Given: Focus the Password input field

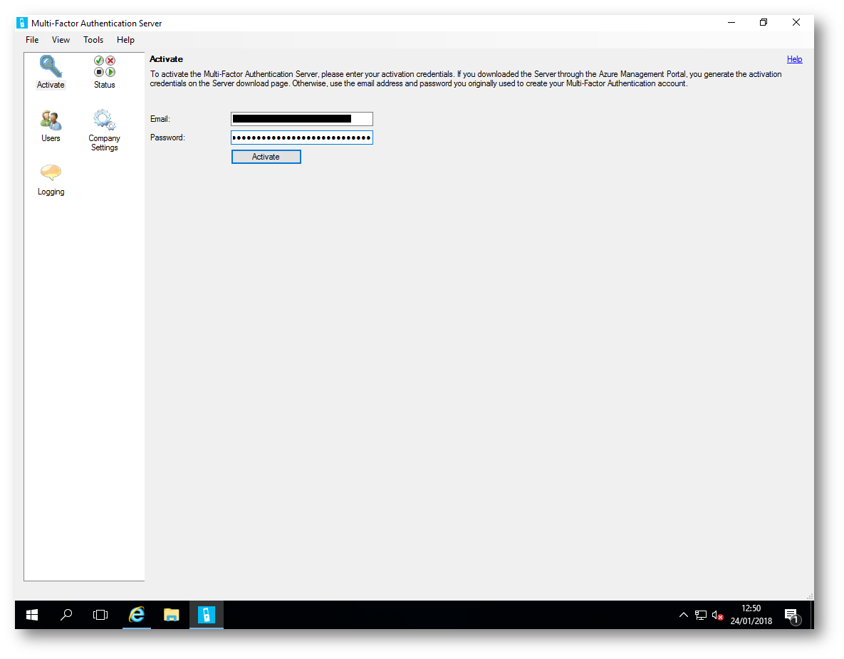Looking at the screenshot, I should [x=301, y=137].
